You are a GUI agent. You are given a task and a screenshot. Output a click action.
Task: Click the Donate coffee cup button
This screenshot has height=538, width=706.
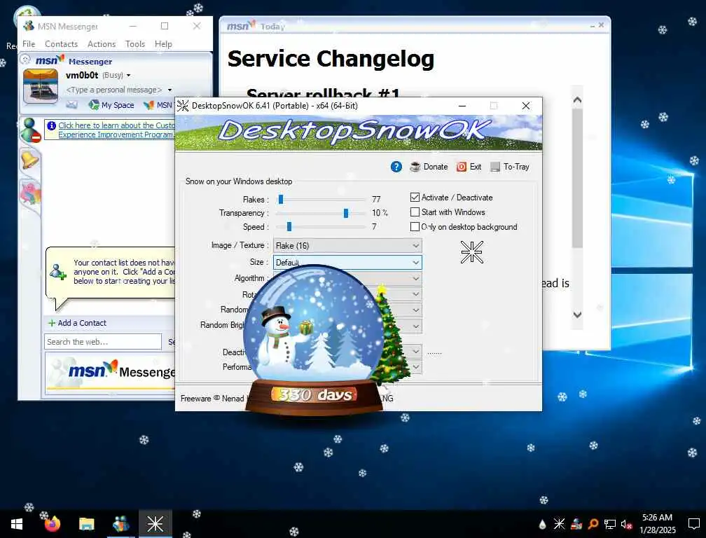(429, 167)
